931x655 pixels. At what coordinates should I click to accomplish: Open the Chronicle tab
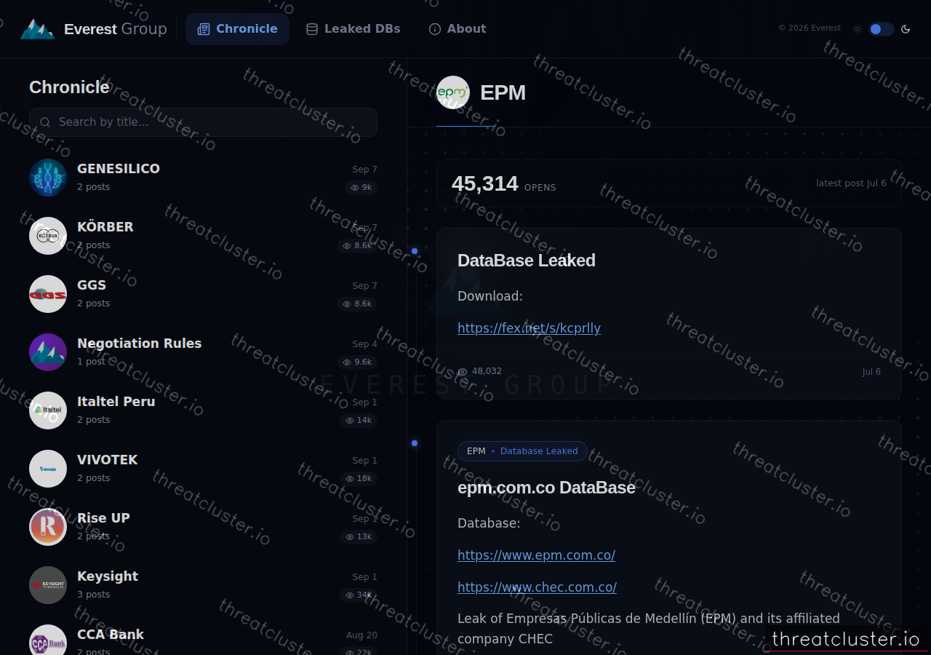[x=237, y=29]
